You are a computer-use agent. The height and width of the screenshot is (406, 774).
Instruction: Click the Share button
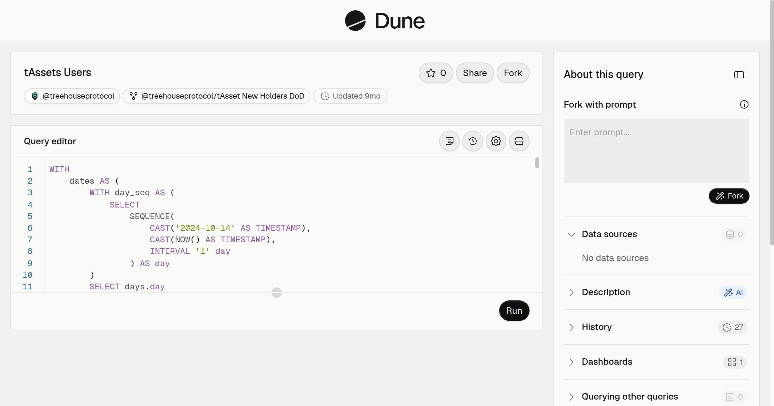click(475, 73)
